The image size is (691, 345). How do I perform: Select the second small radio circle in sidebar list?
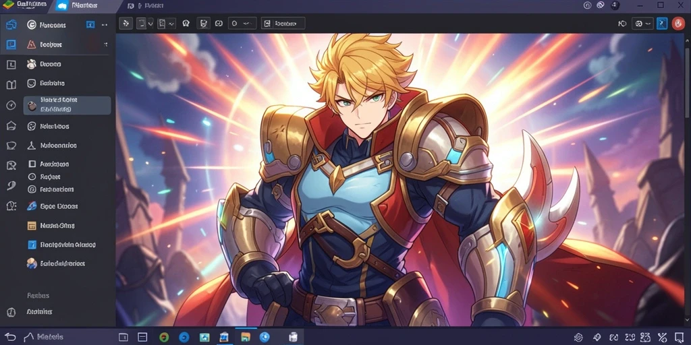click(x=32, y=189)
